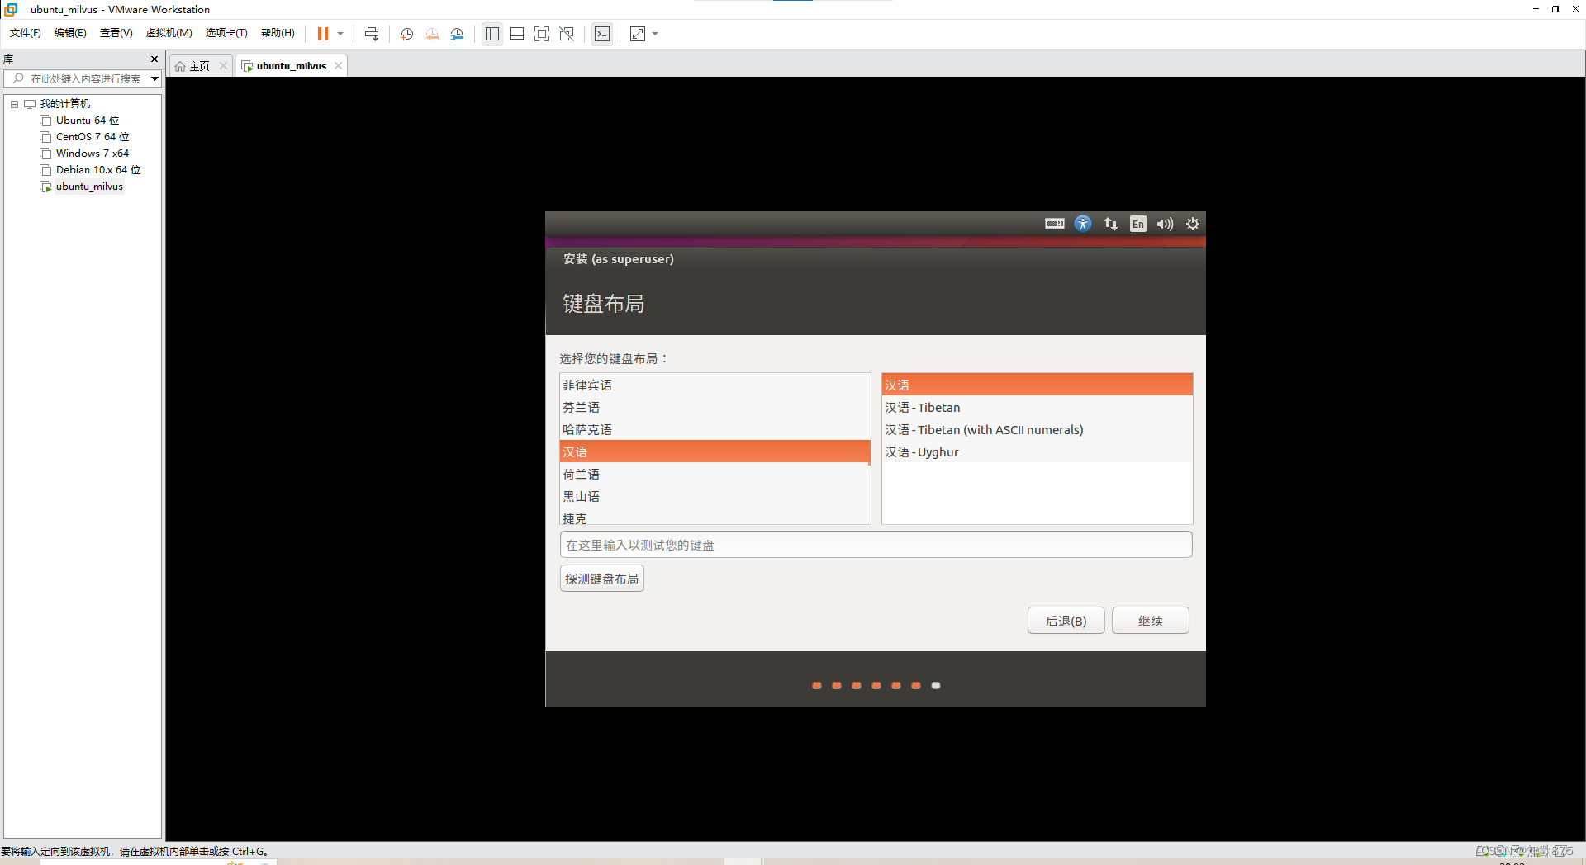Click the En input language indicator
The height and width of the screenshot is (865, 1586).
[1138, 224]
